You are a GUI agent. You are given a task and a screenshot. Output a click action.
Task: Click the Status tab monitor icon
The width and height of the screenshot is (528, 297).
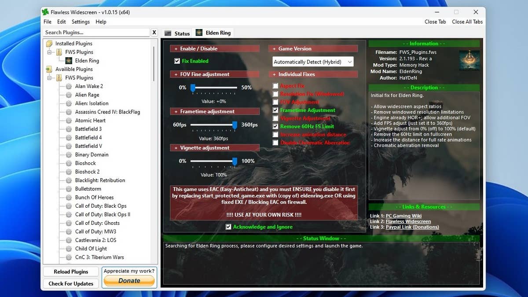168,33
